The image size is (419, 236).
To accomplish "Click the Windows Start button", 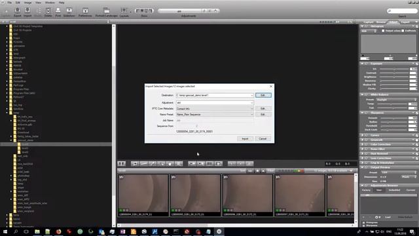I will pyautogui.click(x=5, y=231).
